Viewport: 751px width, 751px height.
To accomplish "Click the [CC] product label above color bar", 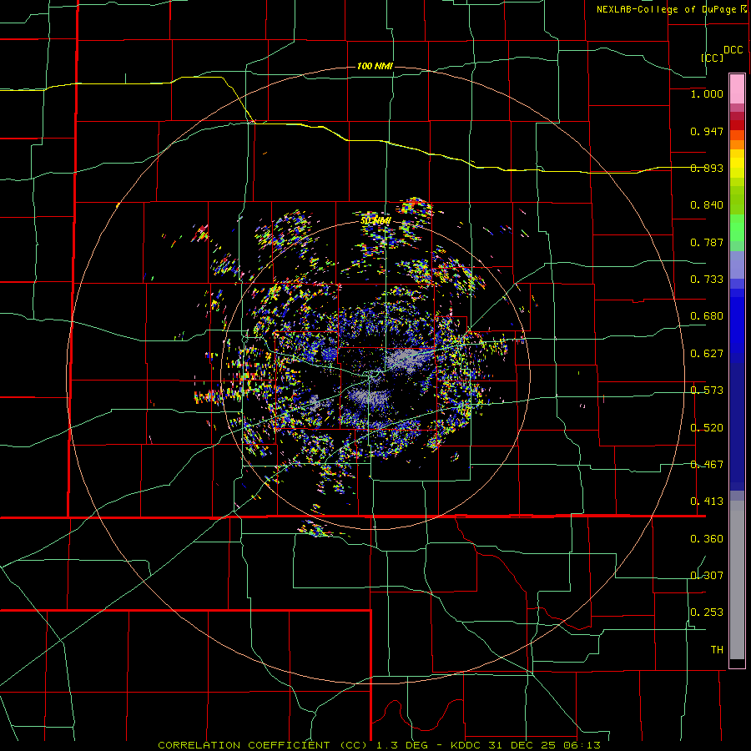I will click(712, 58).
